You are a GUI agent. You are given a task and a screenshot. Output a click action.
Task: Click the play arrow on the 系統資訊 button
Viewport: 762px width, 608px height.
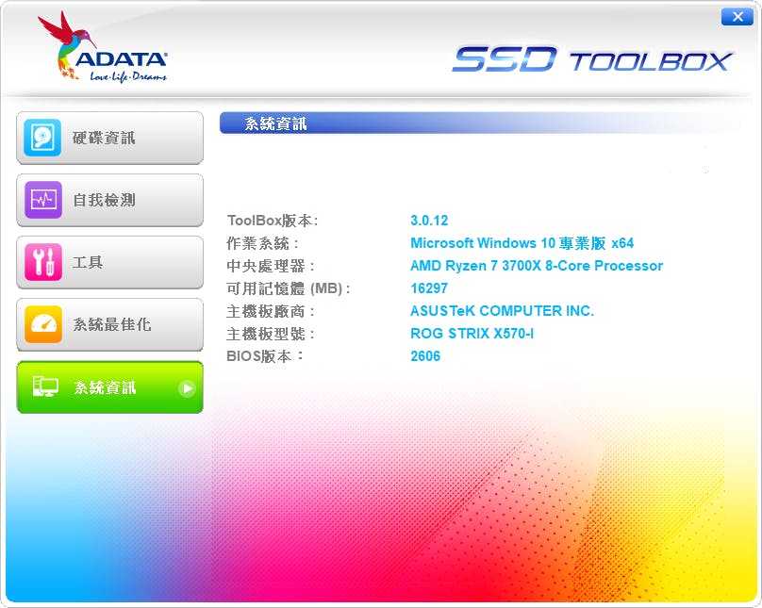[x=187, y=388]
